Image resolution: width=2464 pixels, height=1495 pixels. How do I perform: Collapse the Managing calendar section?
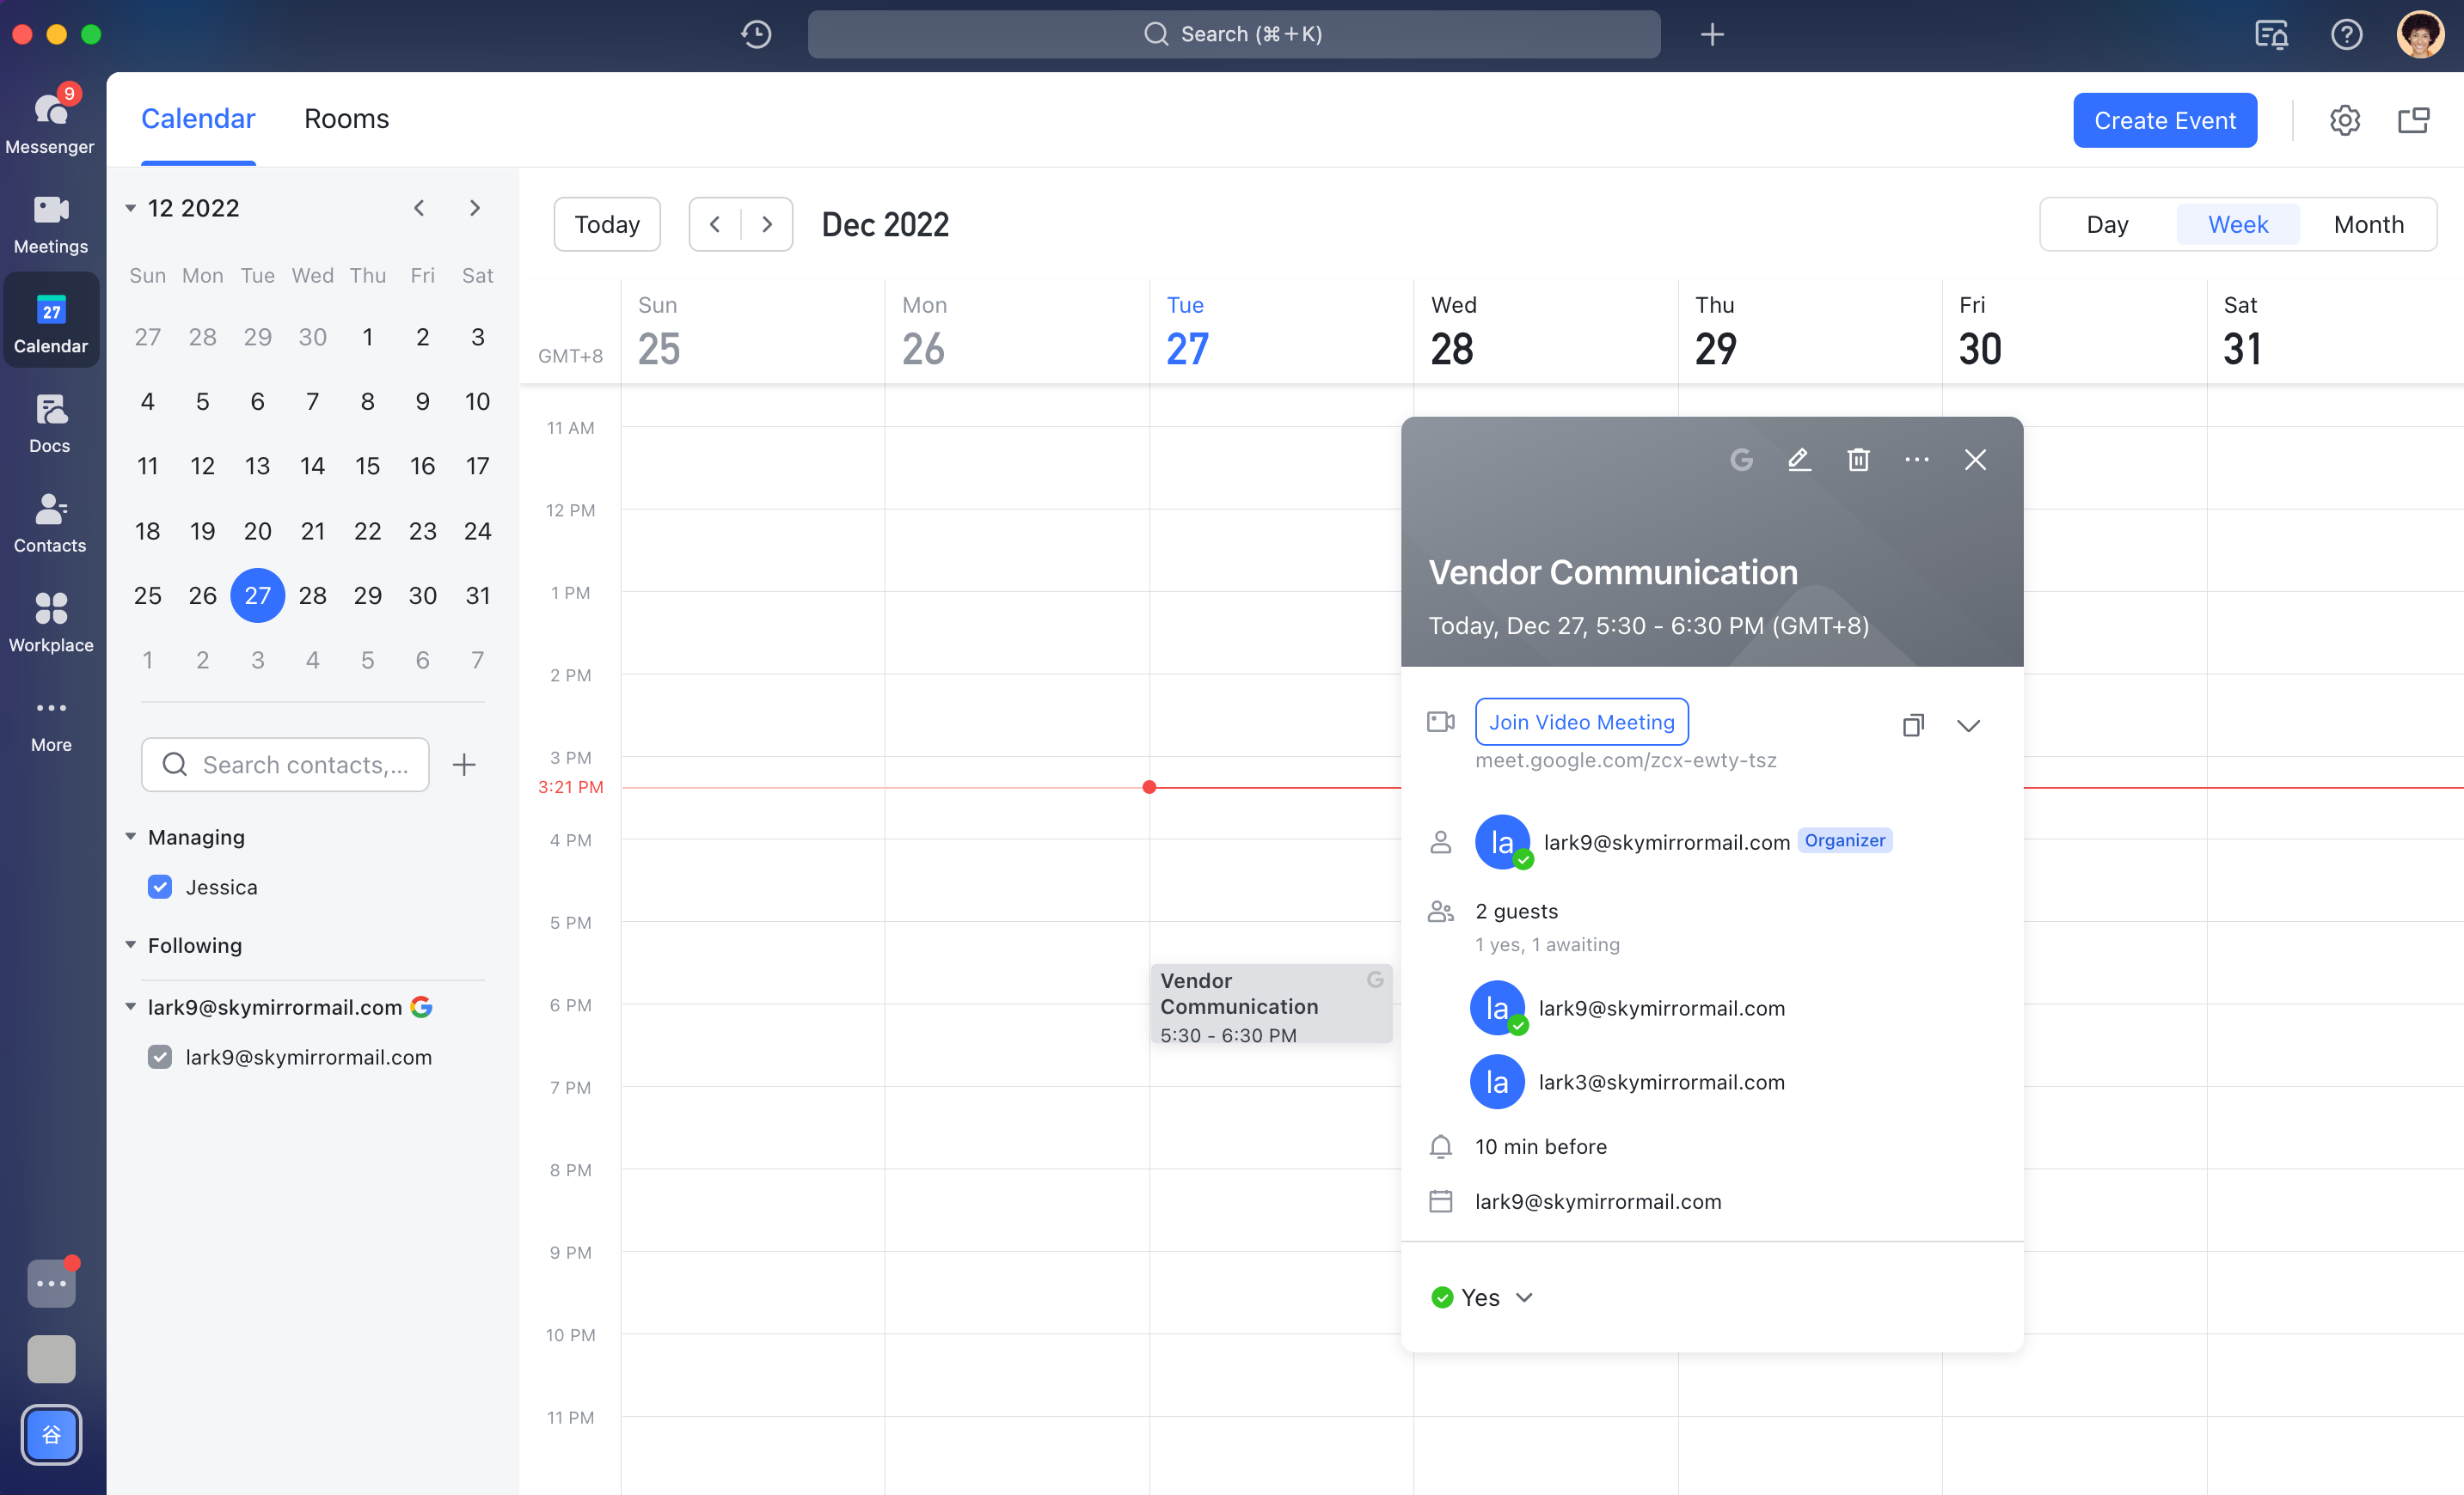(131, 837)
